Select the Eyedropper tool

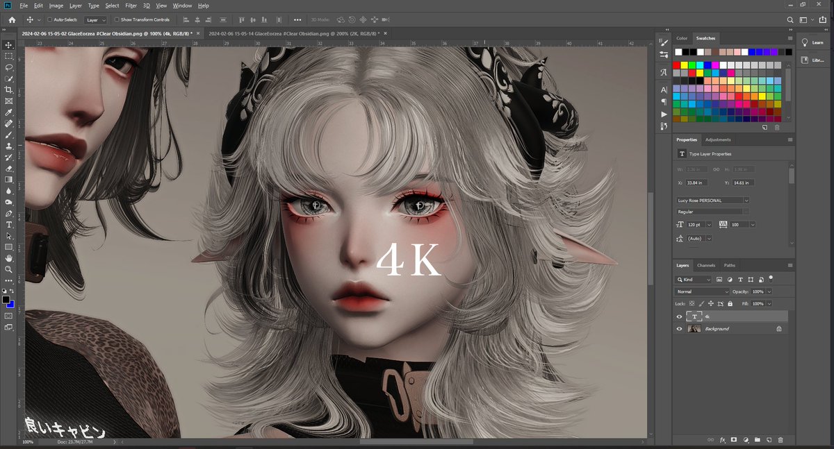point(8,112)
